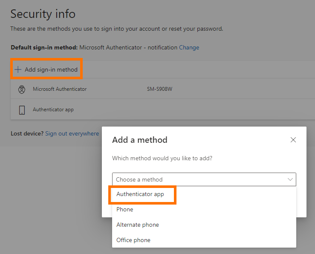The width and height of the screenshot is (315, 254).
Task: Expand the dropdown chevron arrow
Action: [290, 179]
